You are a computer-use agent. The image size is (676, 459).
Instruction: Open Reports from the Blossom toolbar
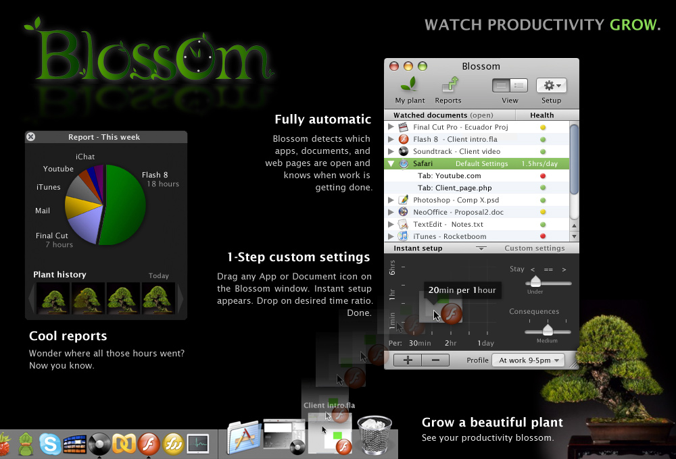tap(448, 90)
